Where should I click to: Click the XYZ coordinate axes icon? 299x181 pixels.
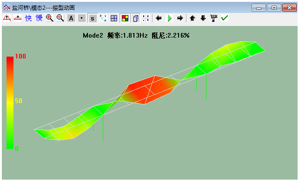coord(103,18)
